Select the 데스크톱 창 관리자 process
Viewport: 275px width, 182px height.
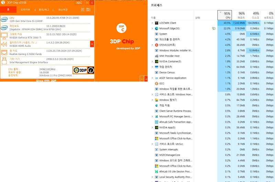211,39
